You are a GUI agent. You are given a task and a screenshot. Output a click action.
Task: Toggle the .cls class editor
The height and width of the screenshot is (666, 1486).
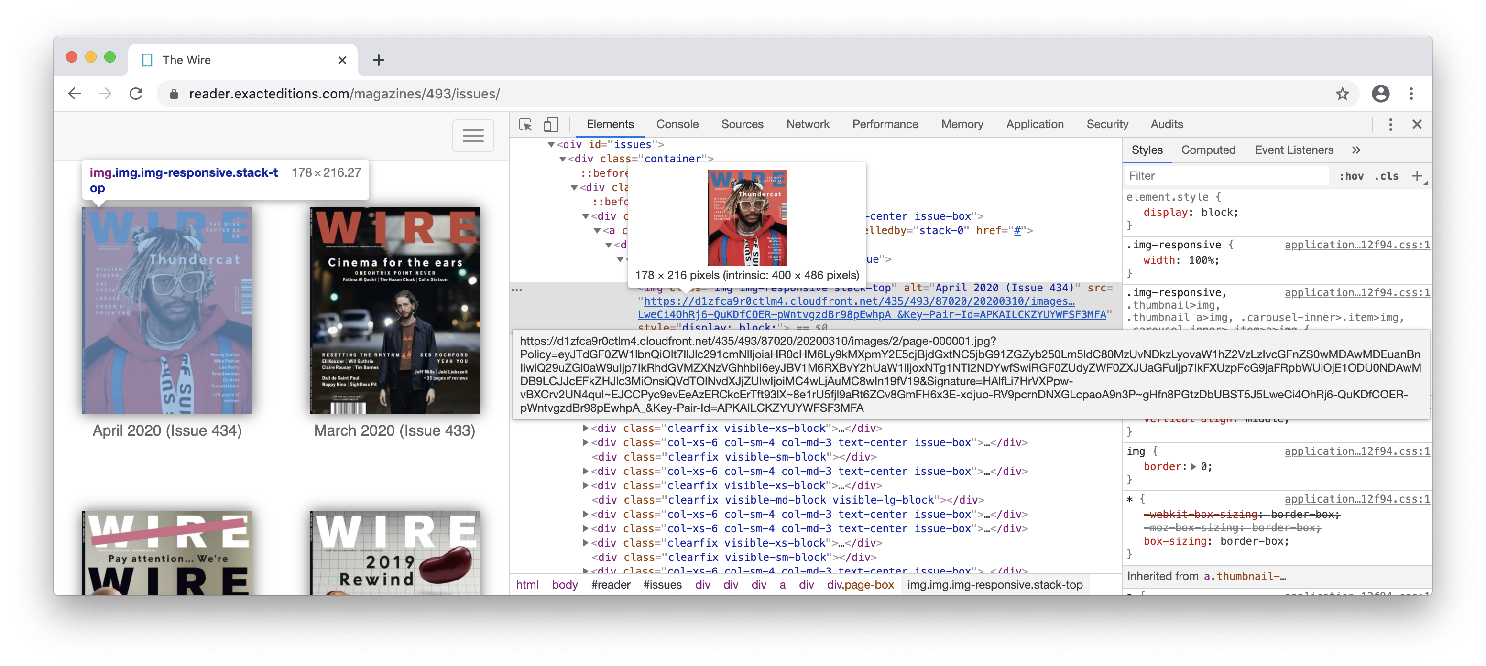(x=1386, y=176)
